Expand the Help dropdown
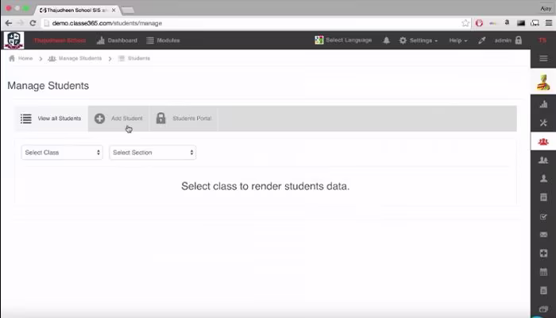 click(458, 41)
